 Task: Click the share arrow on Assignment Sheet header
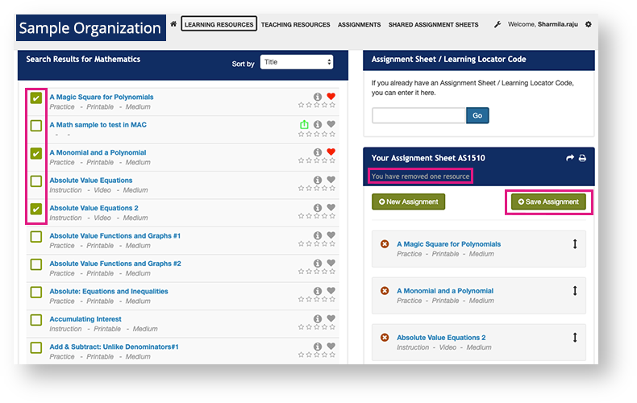569,159
